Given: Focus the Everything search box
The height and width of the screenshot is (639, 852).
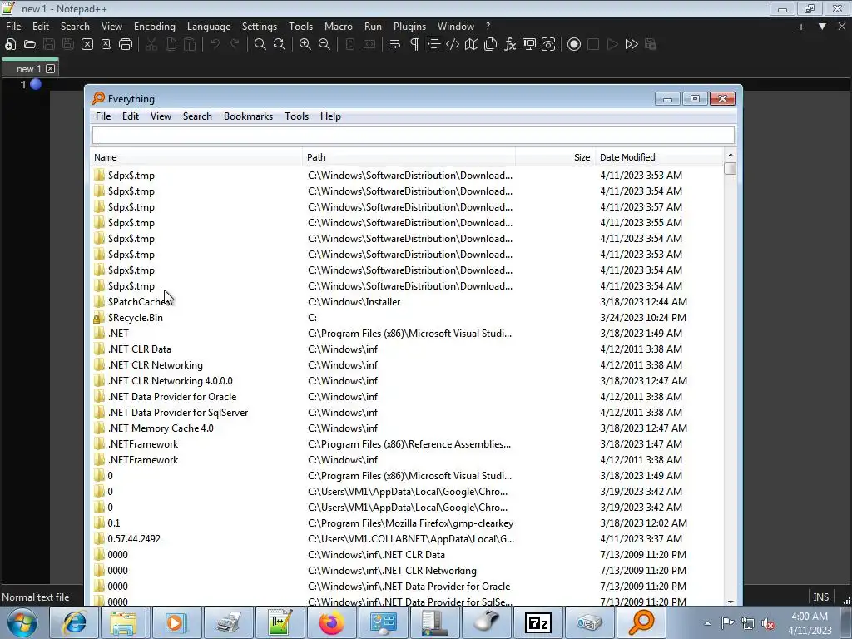Looking at the screenshot, I should point(414,136).
